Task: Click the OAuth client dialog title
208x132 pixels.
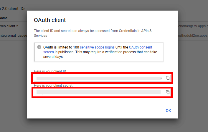Action: [x=50, y=20]
